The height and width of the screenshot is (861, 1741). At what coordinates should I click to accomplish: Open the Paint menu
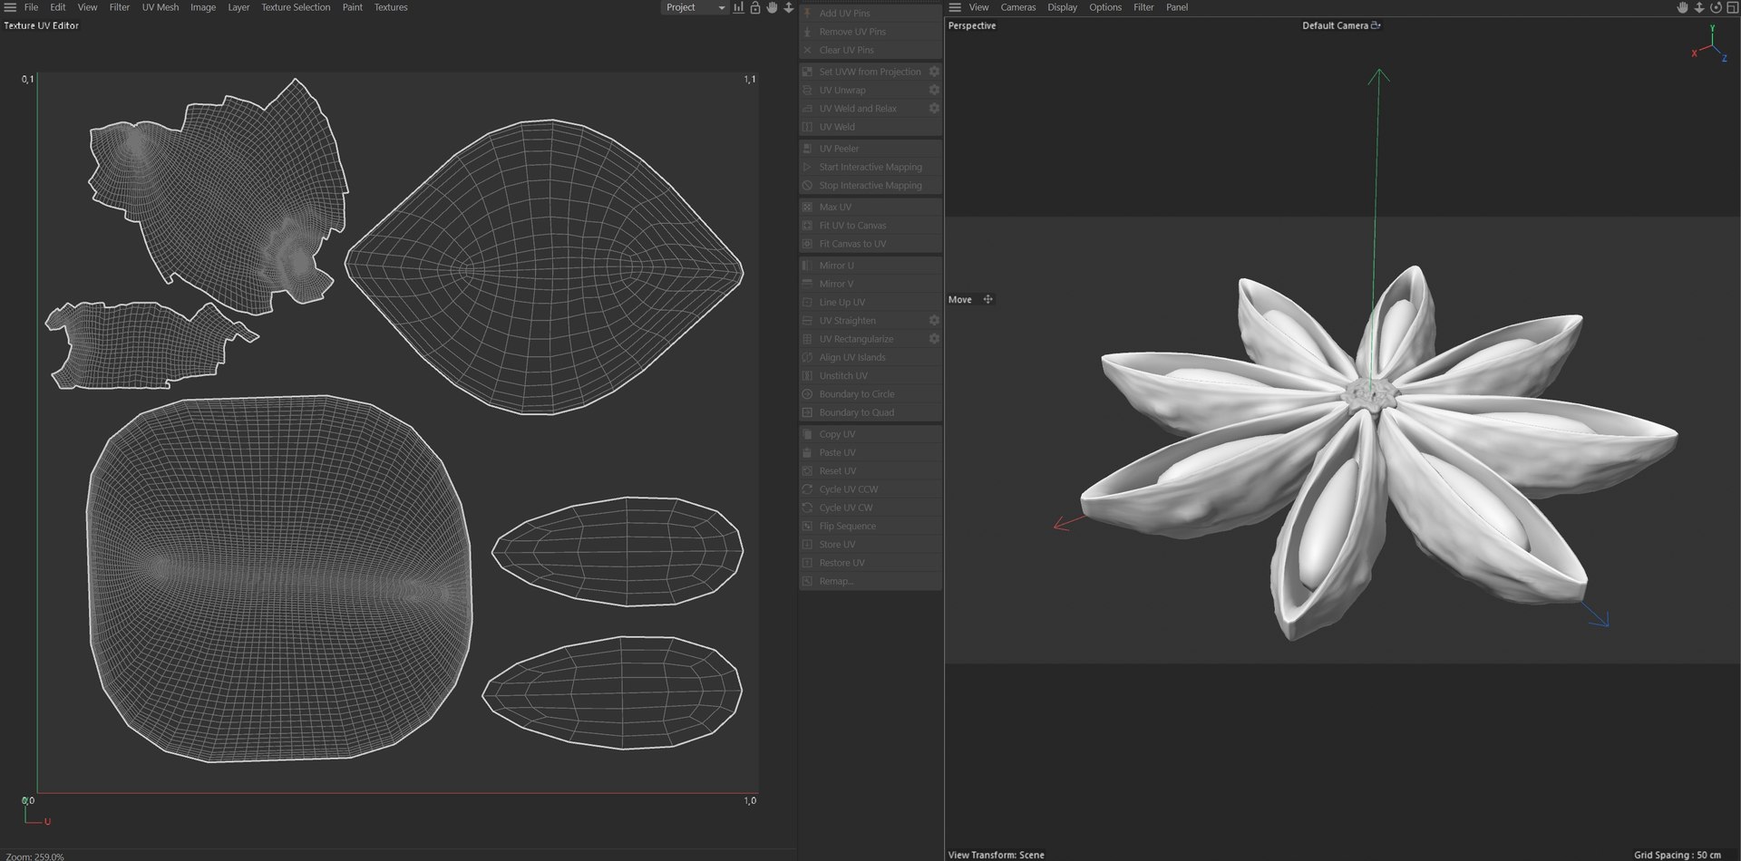(x=353, y=7)
